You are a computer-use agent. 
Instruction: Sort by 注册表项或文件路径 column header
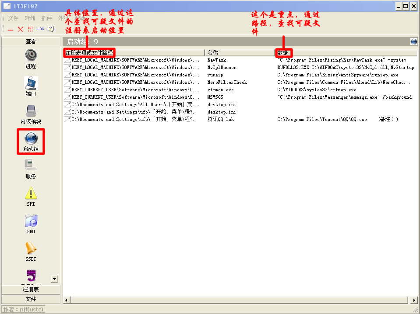134,52
